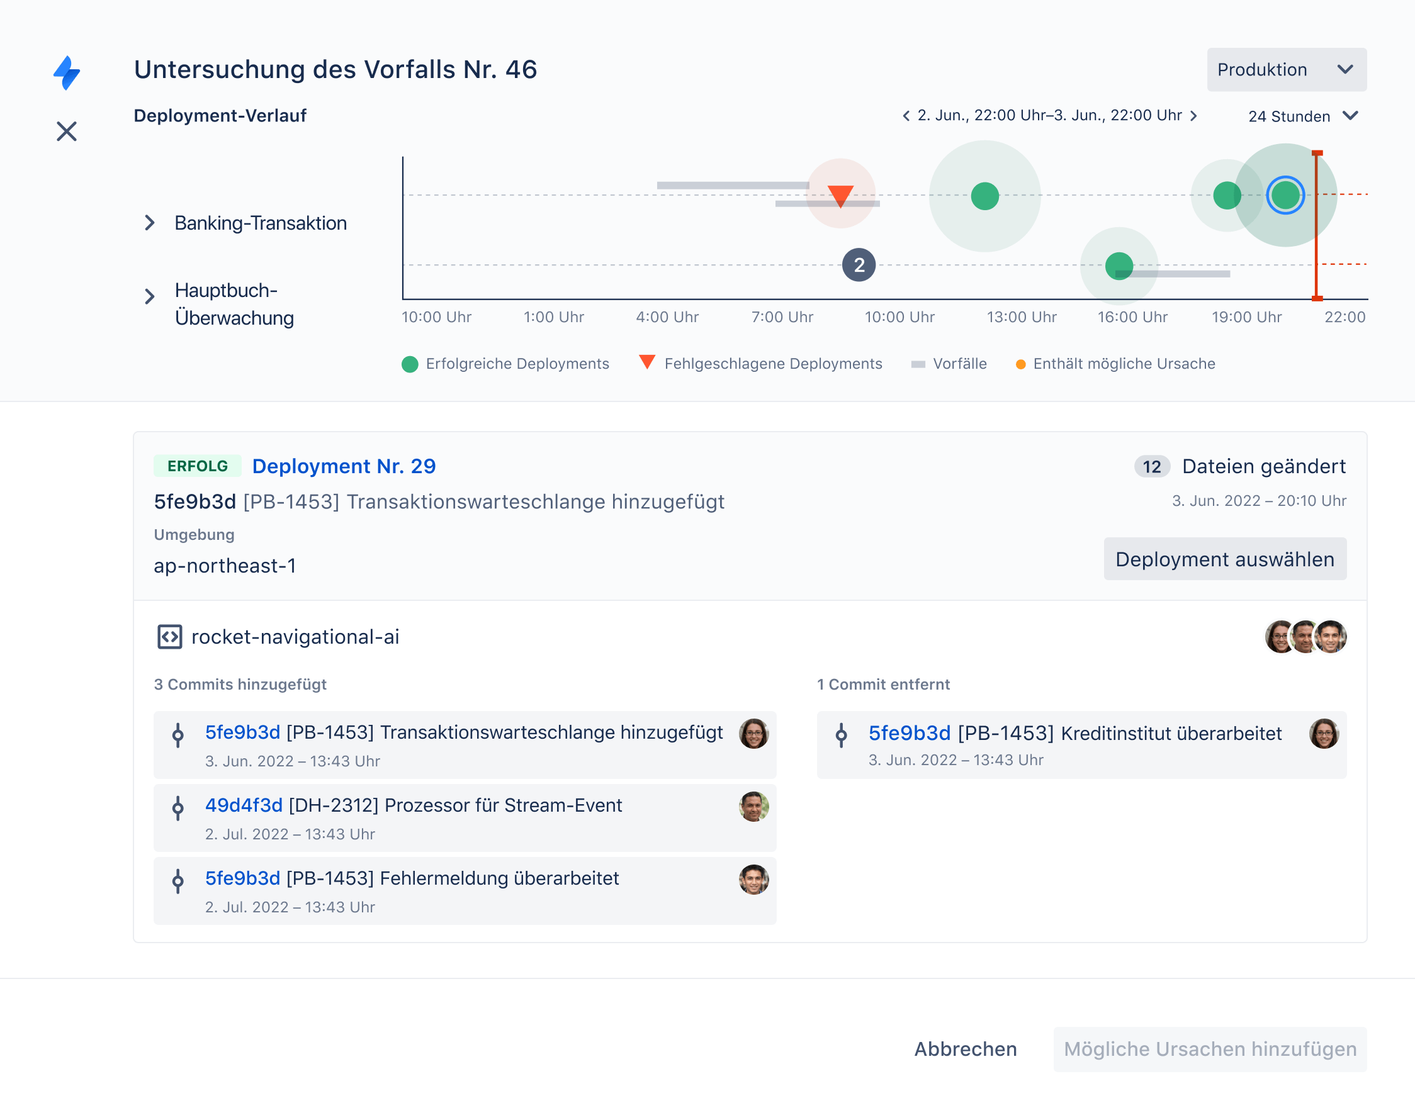Click the grouped deployments marker labeled 2
This screenshot has height=1120, width=1415.
859,265
